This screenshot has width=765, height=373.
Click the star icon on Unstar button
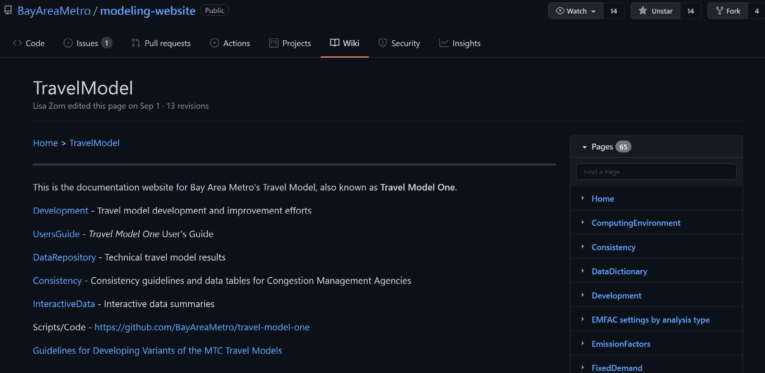(x=643, y=11)
